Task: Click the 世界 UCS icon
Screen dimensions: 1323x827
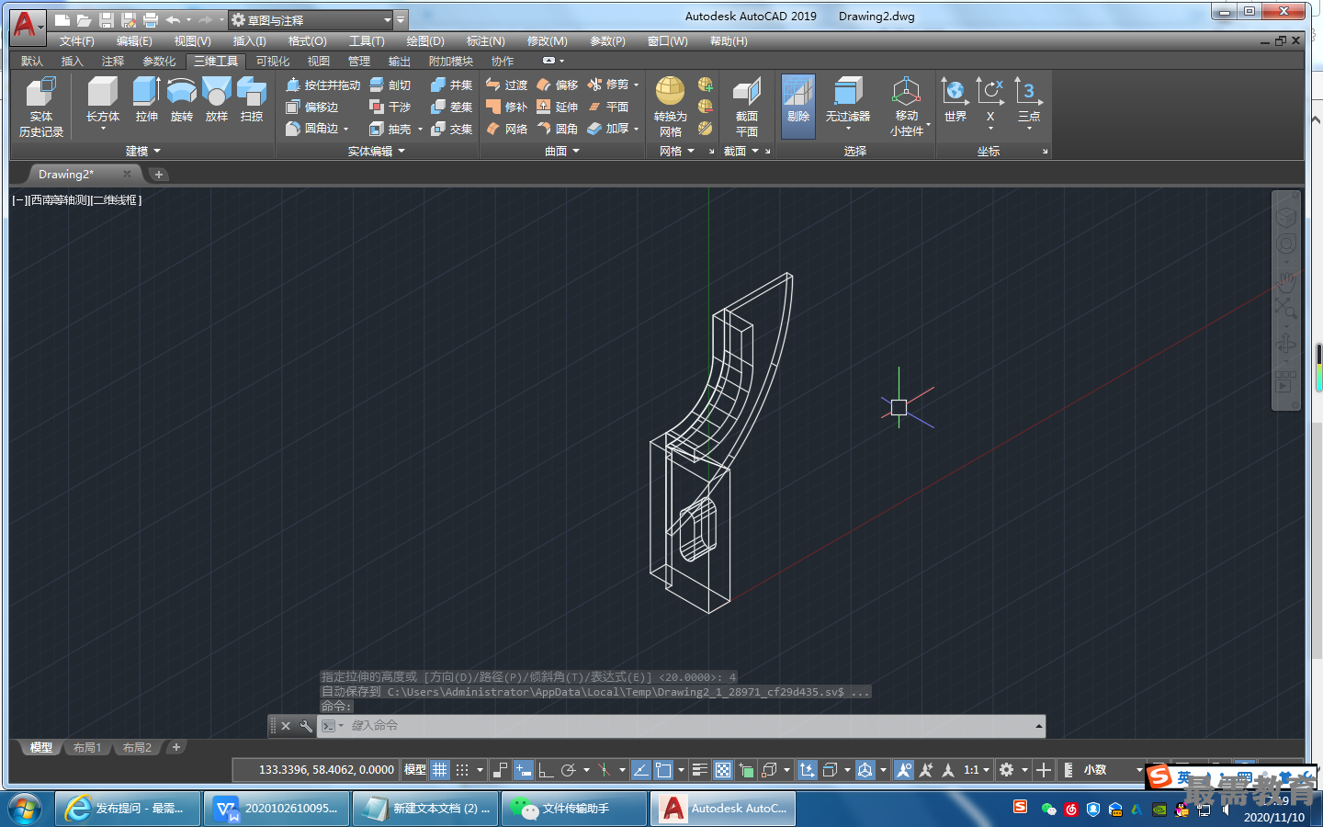Action: point(955,99)
